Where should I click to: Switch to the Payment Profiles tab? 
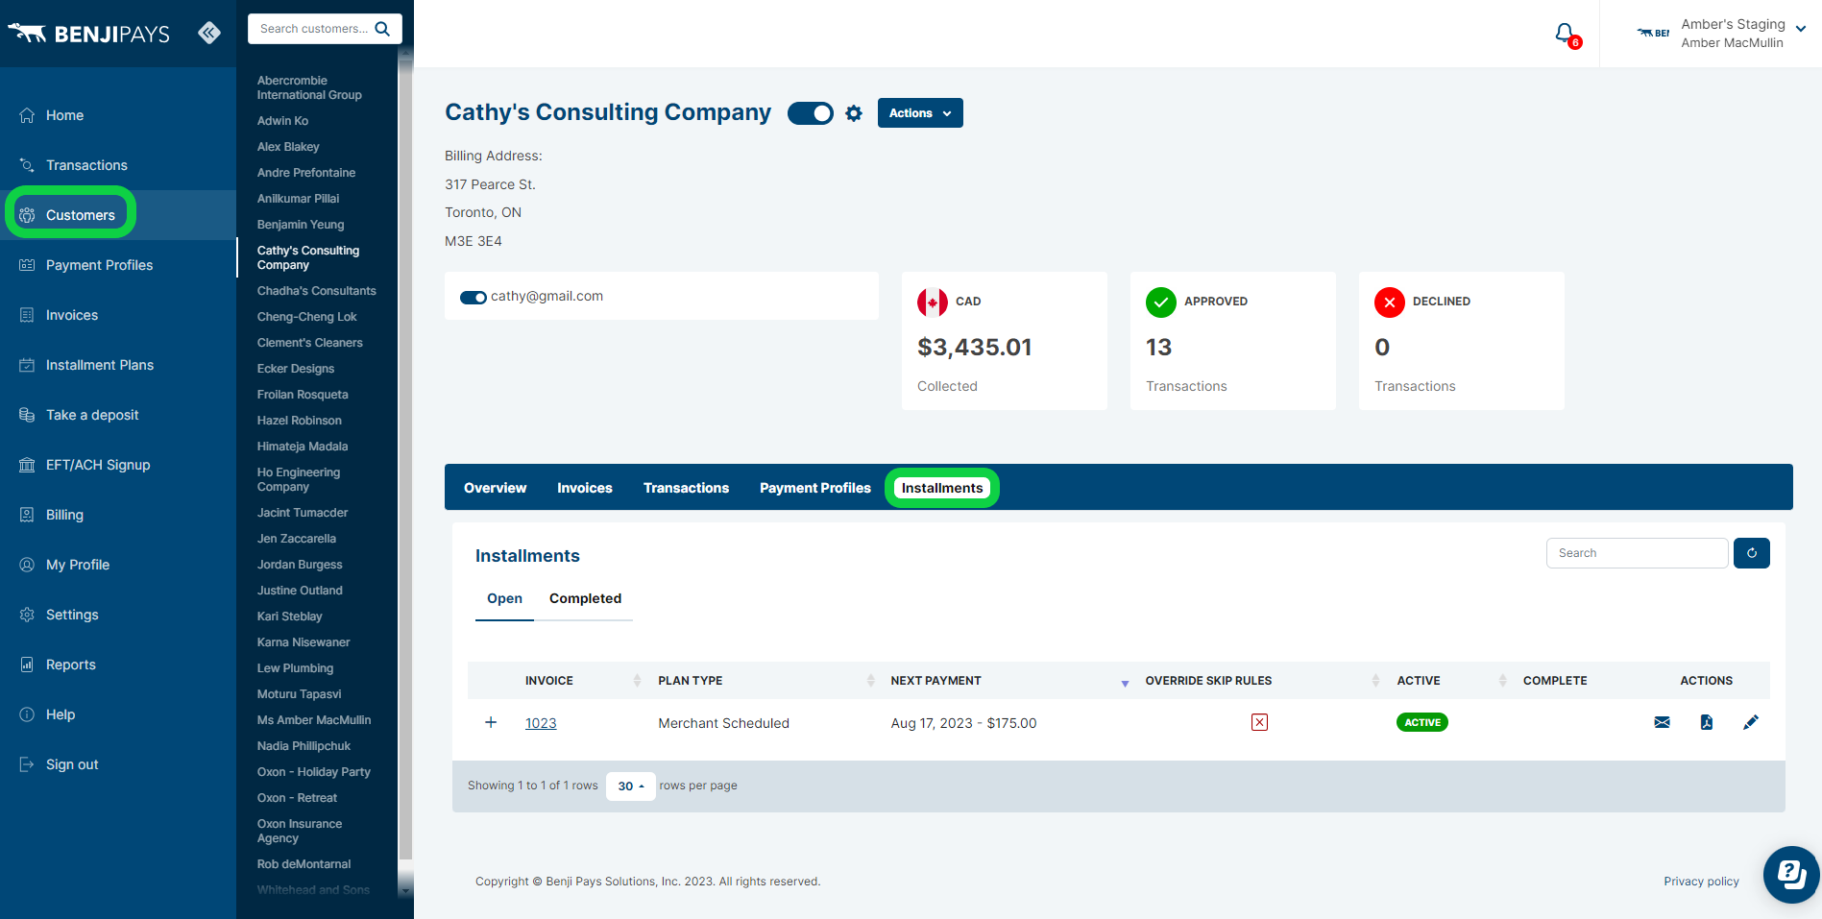(815, 488)
